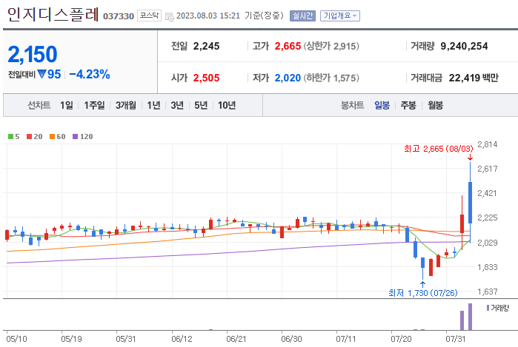Click the tallest volume bar on 08/03
Image resolution: width=518 pixels, height=347 pixels.
(470, 317)
